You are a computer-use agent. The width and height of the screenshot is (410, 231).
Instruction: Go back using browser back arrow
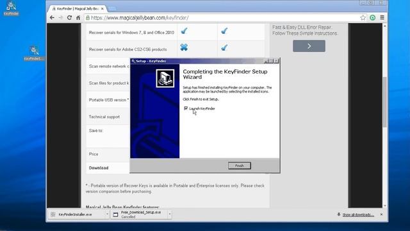52,17
